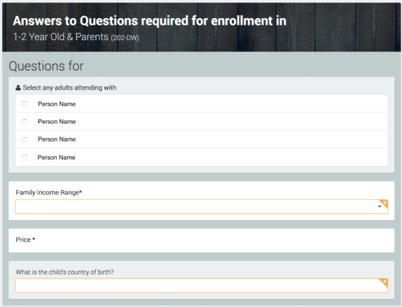Check the first Person Name checkbox
This screenshot has height=307, width=402.
pos(24,104)
